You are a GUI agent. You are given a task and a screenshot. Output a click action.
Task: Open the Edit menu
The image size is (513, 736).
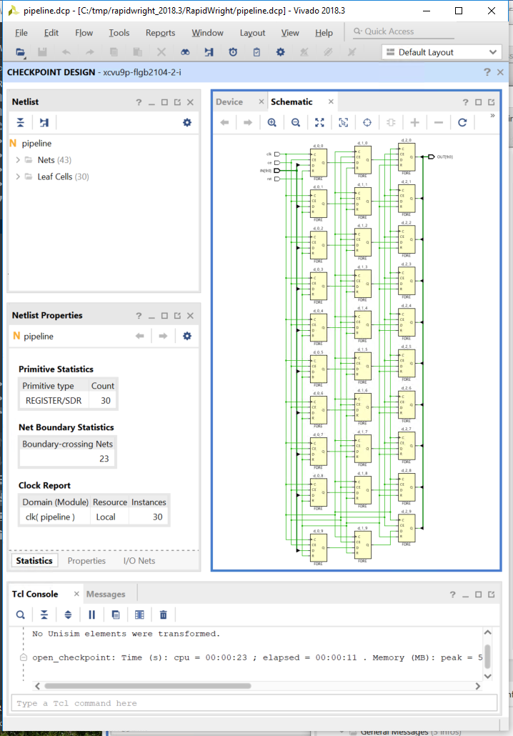click(51, 33)
